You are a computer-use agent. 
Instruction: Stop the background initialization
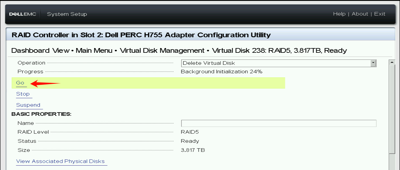[x=23, y=94]
